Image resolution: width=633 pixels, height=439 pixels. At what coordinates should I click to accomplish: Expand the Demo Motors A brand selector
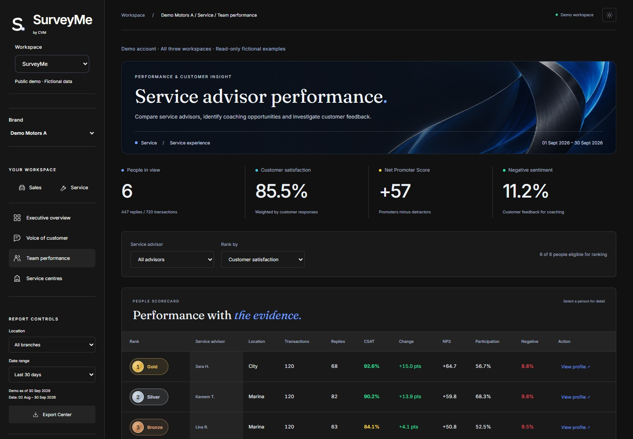(x=52, y=133)
